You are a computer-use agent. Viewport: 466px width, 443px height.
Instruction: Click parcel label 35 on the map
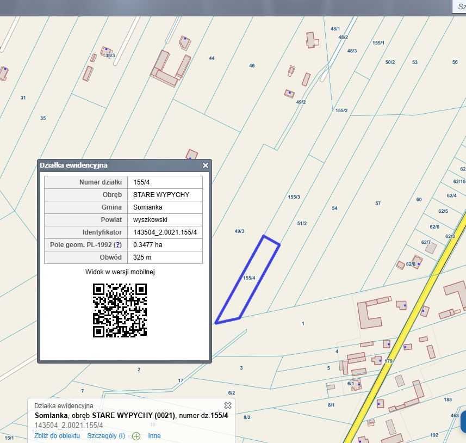coord(43,118)
